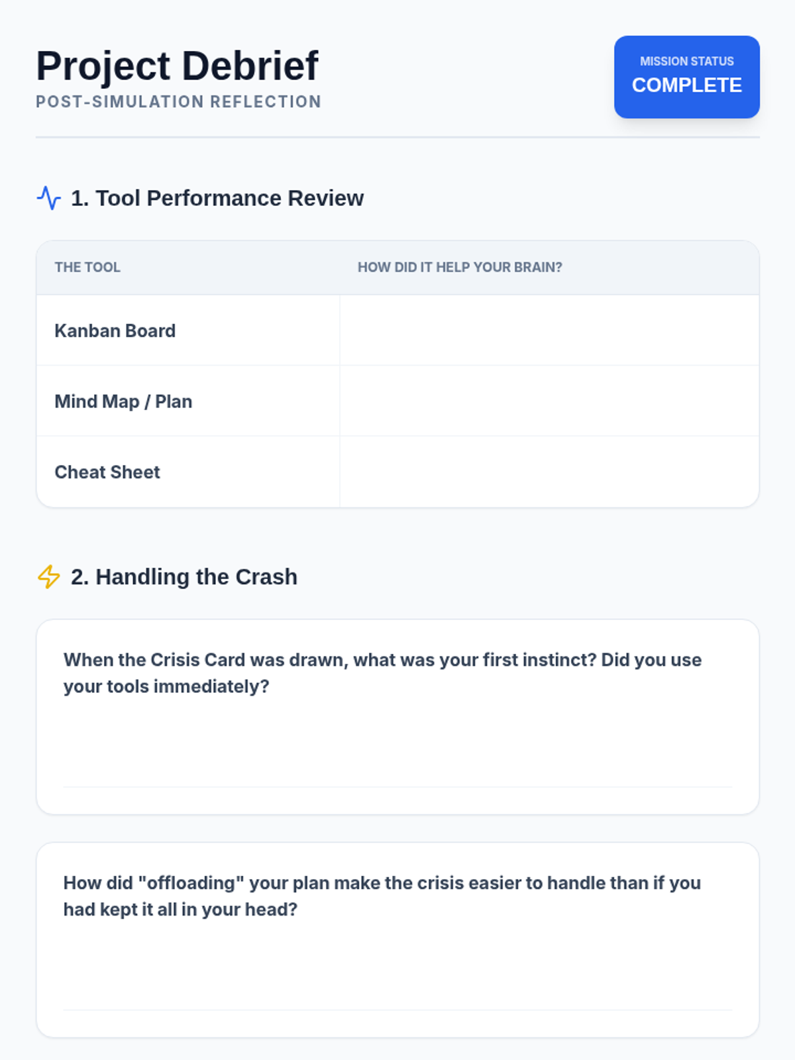Click the Post-Simulation Reflection subtitle
This screenshot has height=1060, width=795.
[x=178, y=102]
